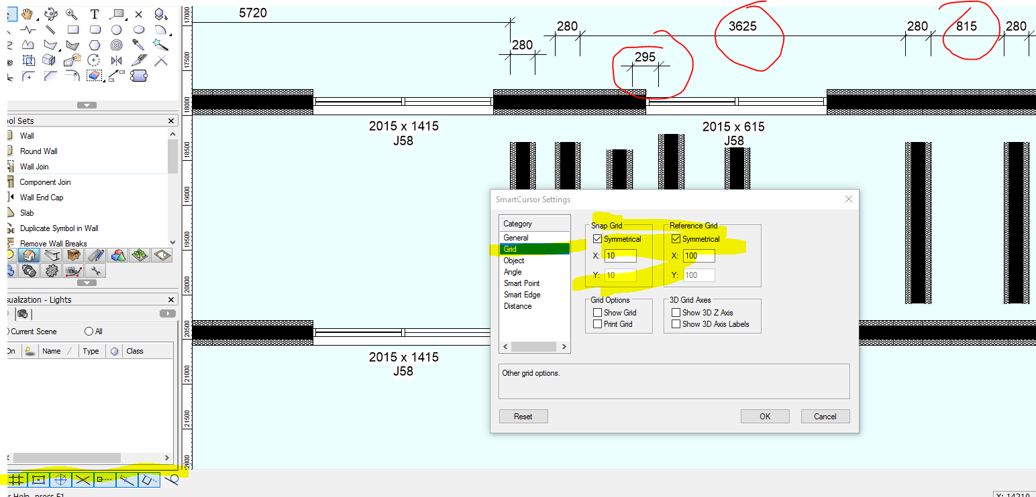Select the All radio button
Screen dimensions: 1036x497
pyautogui.click(x=89, y=331)
